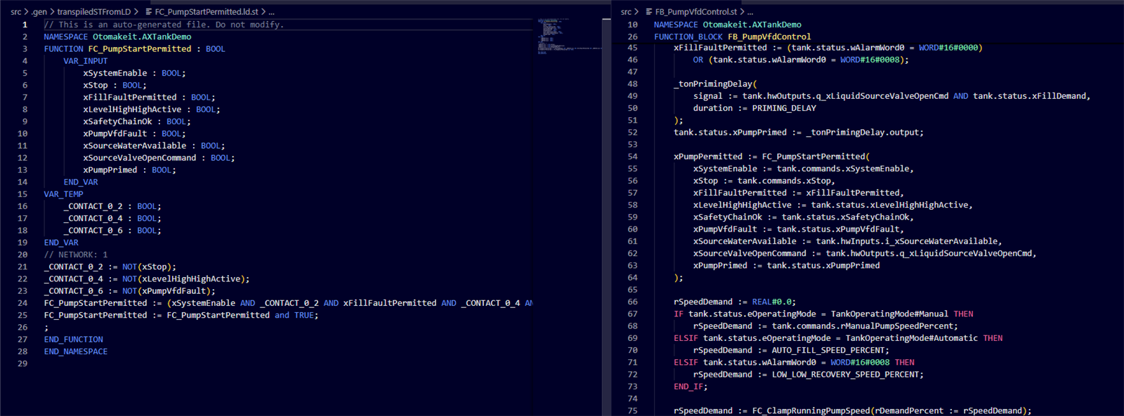Open the transpiledSTFromLD breadcrumb folder
The image size is (1124, 416).
coord(94,12)
